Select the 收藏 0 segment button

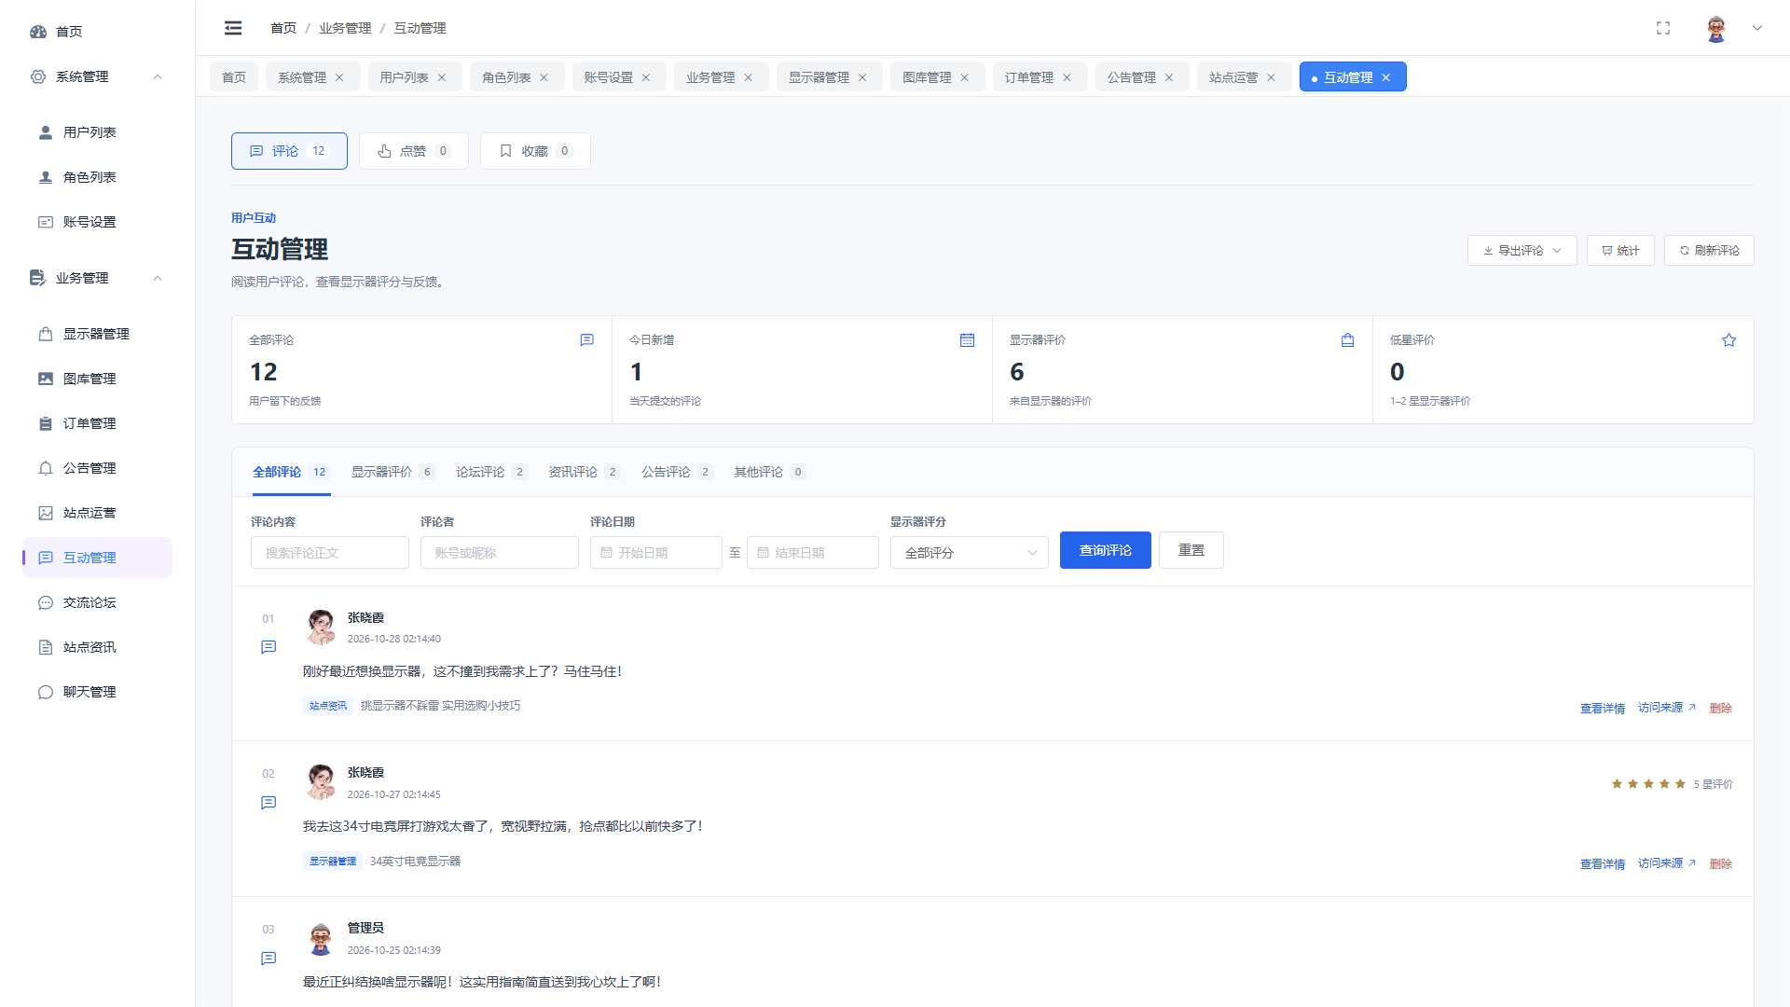point(535,151)
